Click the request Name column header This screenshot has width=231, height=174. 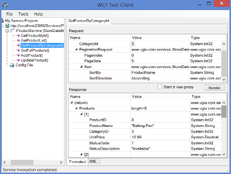[x=100, y=37]
